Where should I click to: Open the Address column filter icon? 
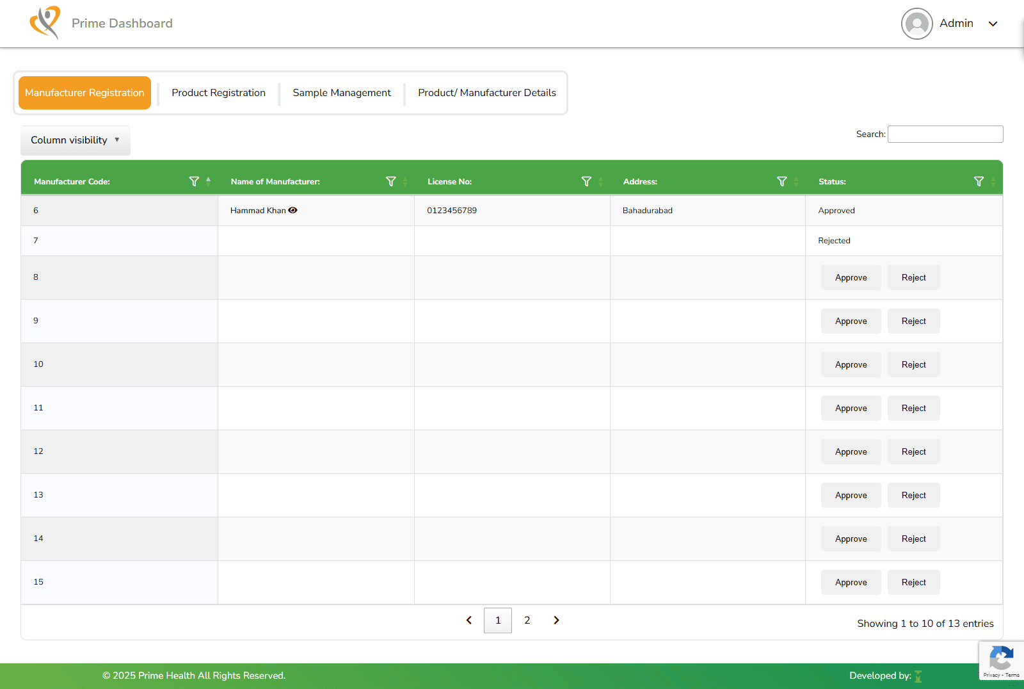(x=782, y=182)
